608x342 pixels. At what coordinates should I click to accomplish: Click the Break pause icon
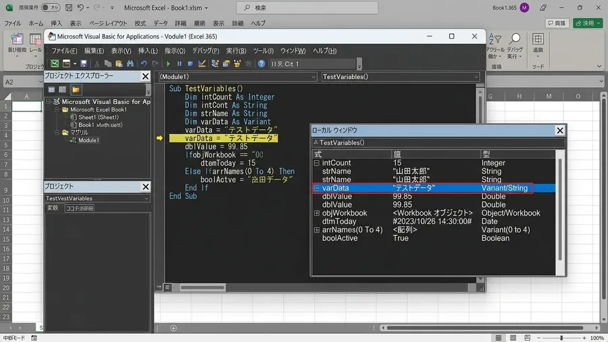(x=179, y=64)
